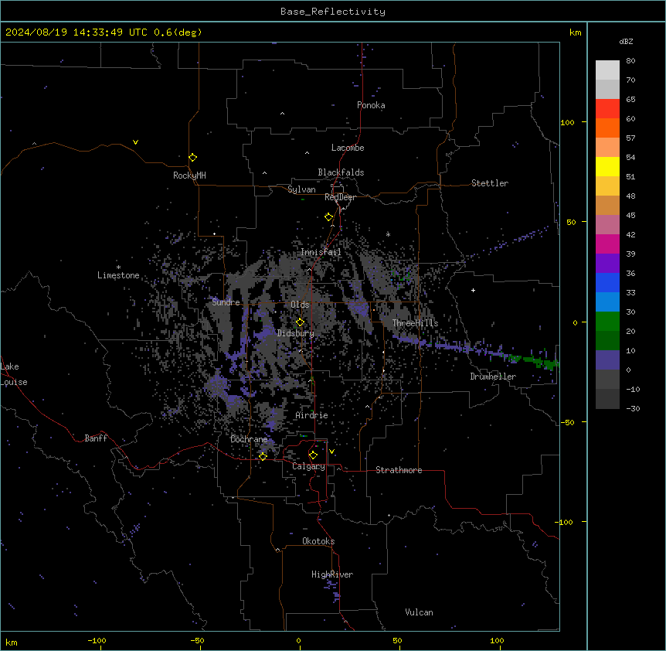Click the yellow diamond marker above RockyMH
The width and height of the screenshot is (666, 651).
coord(193,158)
